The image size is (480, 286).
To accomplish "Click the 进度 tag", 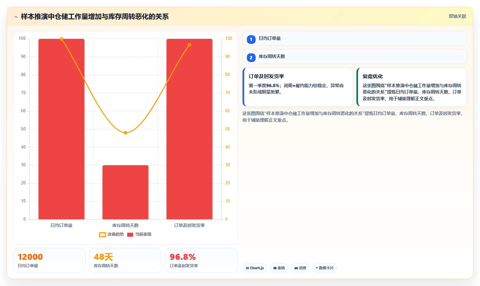I will [x=300, y=268].
